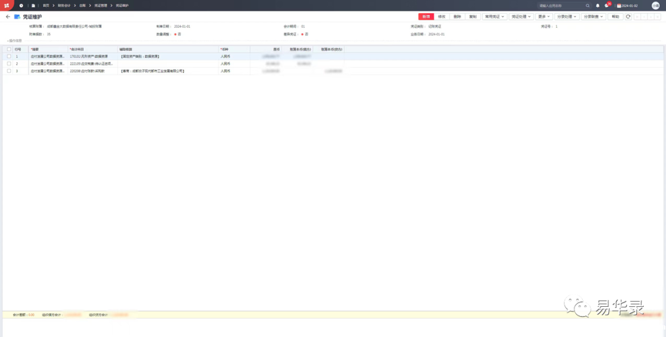Viewport: 666px width, 337px height.
Task: Go to 凭证管理 in breadcrumb
Action: point(101,6)
